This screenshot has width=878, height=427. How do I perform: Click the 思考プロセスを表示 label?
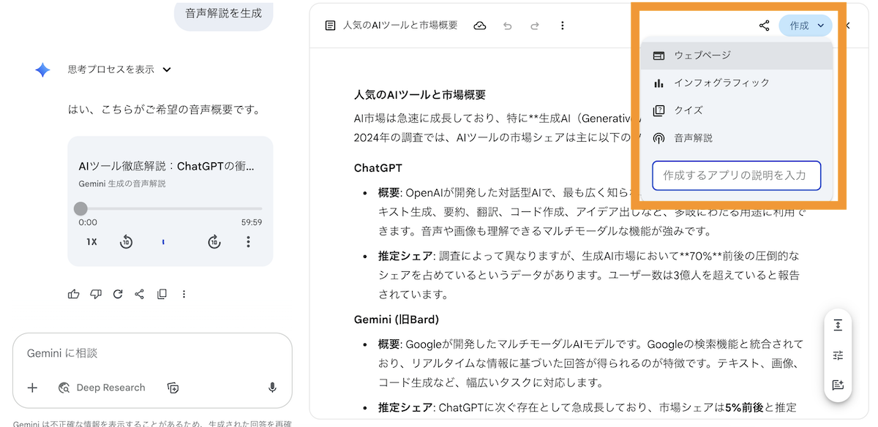point(111,69)
